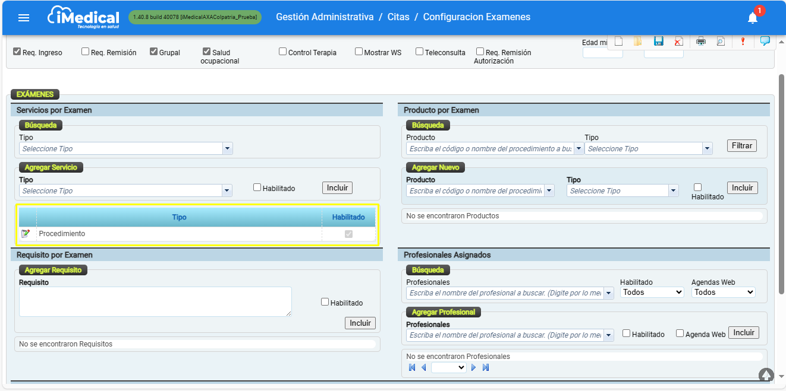Open the notifications bell
Viewport: 786px width, 391px height.
(x=753, y=18)
